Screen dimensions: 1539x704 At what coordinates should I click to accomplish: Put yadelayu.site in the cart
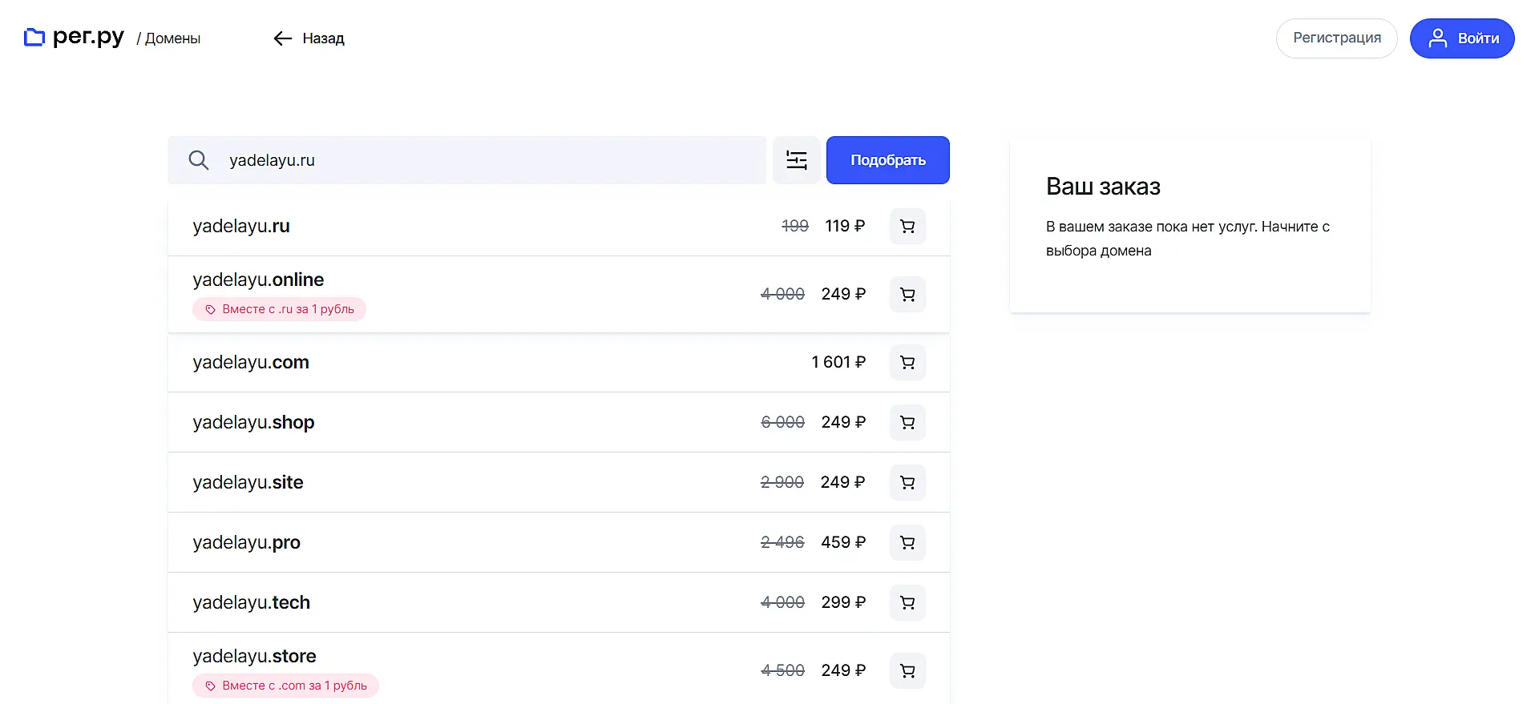click(907, 483)
